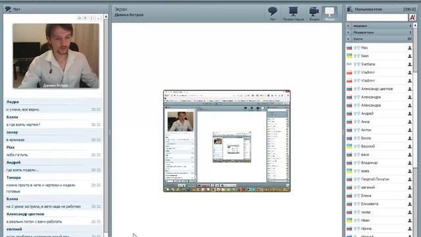
Task: Click the speech bubble icon in Чат panel header
Action: click(x=8, y=9)
